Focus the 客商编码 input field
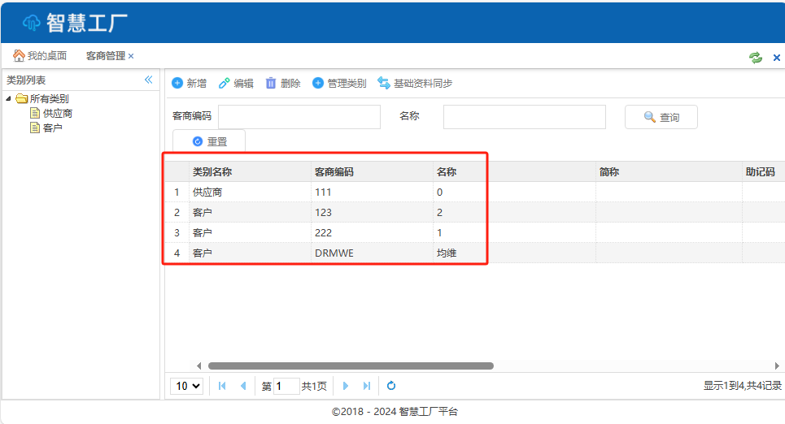 (x=299, y=117)
